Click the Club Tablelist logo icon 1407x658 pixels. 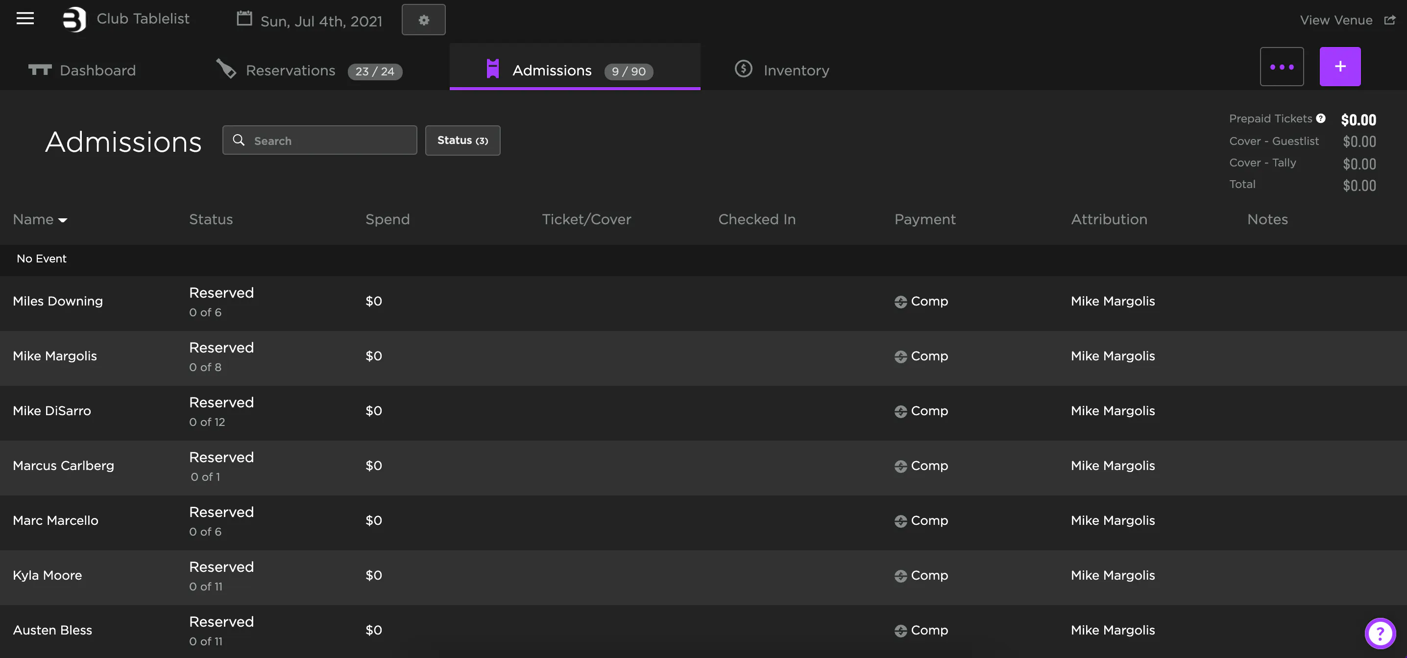pos(74,20)
